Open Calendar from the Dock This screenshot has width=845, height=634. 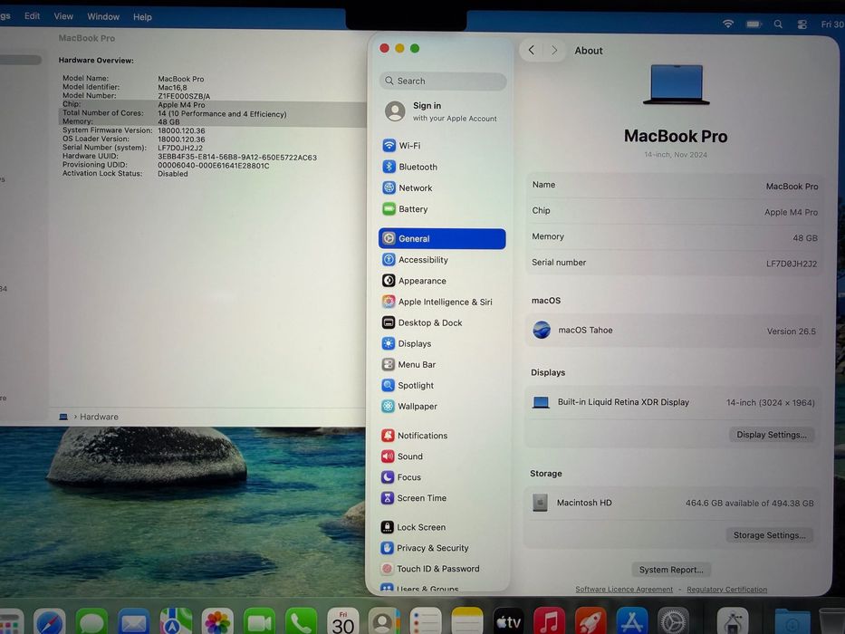342,621
